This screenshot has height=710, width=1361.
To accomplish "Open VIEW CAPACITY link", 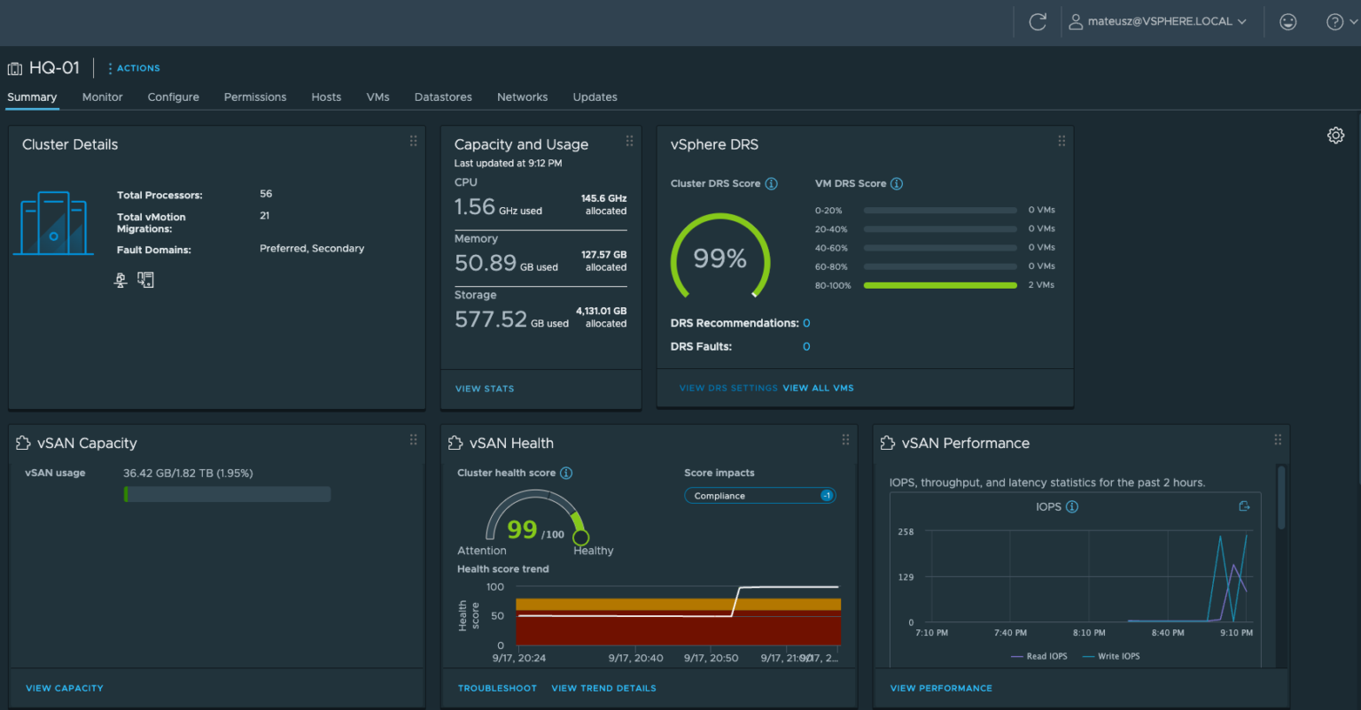I will (x=65, y=688).
